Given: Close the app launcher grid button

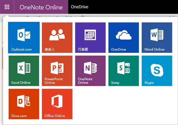Looking at the screenshot, I should [x=7, y=7].
